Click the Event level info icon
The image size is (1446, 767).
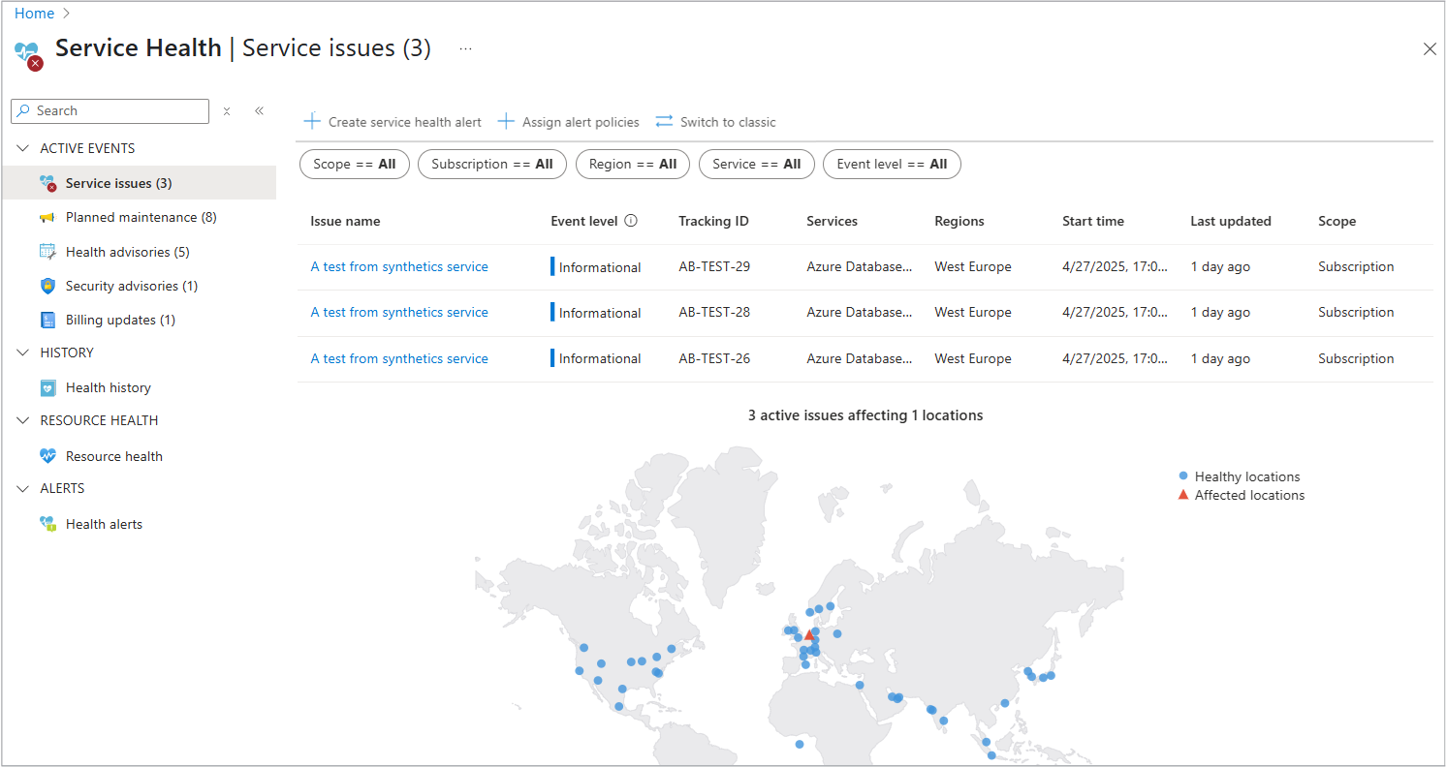[x=631, y=221]
